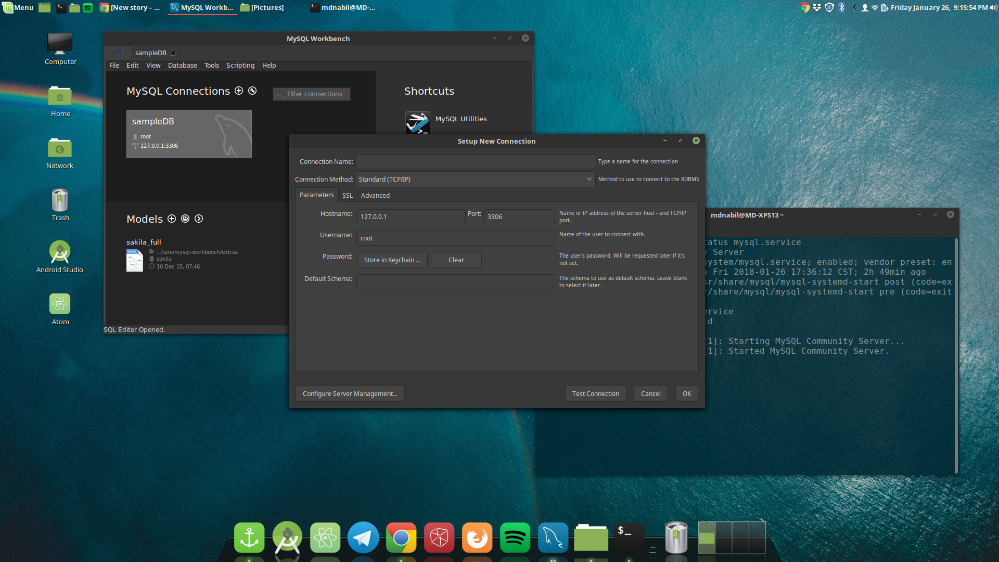Click the MySQL Utilities shortcut icon
The height and width of the screenshot is (562, 999).
point(417,123)
